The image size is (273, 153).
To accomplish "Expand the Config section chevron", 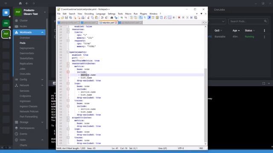I will [42, 79].
